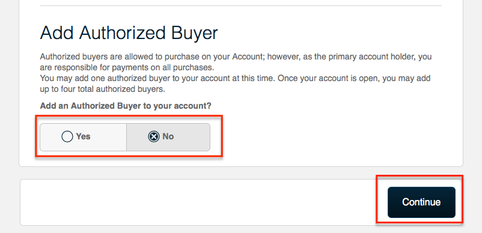
Task: Choose Yes to add an authorized buyer
Action: pyautogui.click(x=84, y=137)
